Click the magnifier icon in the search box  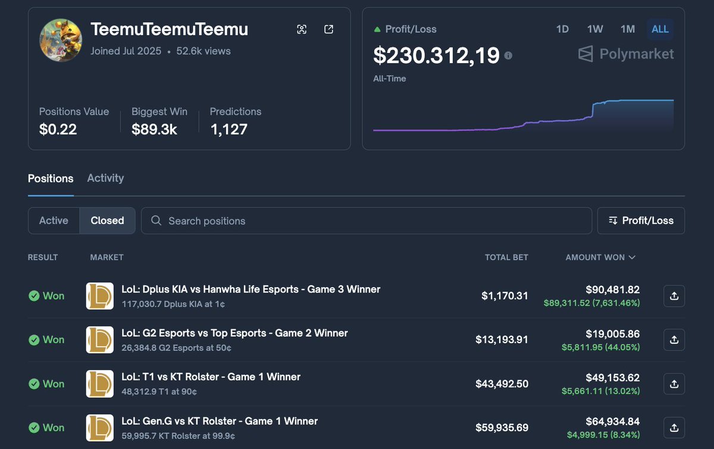point(156,221)
